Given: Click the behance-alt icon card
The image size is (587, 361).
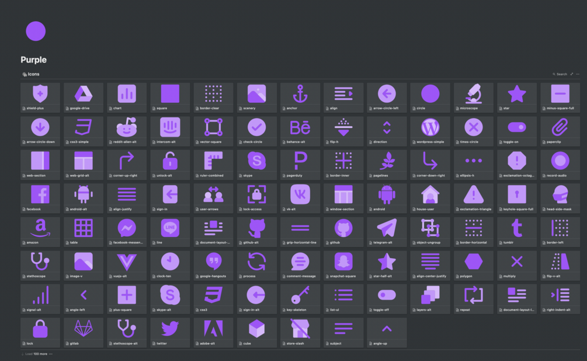Looking at the screenshot, I should pos(300,131).
